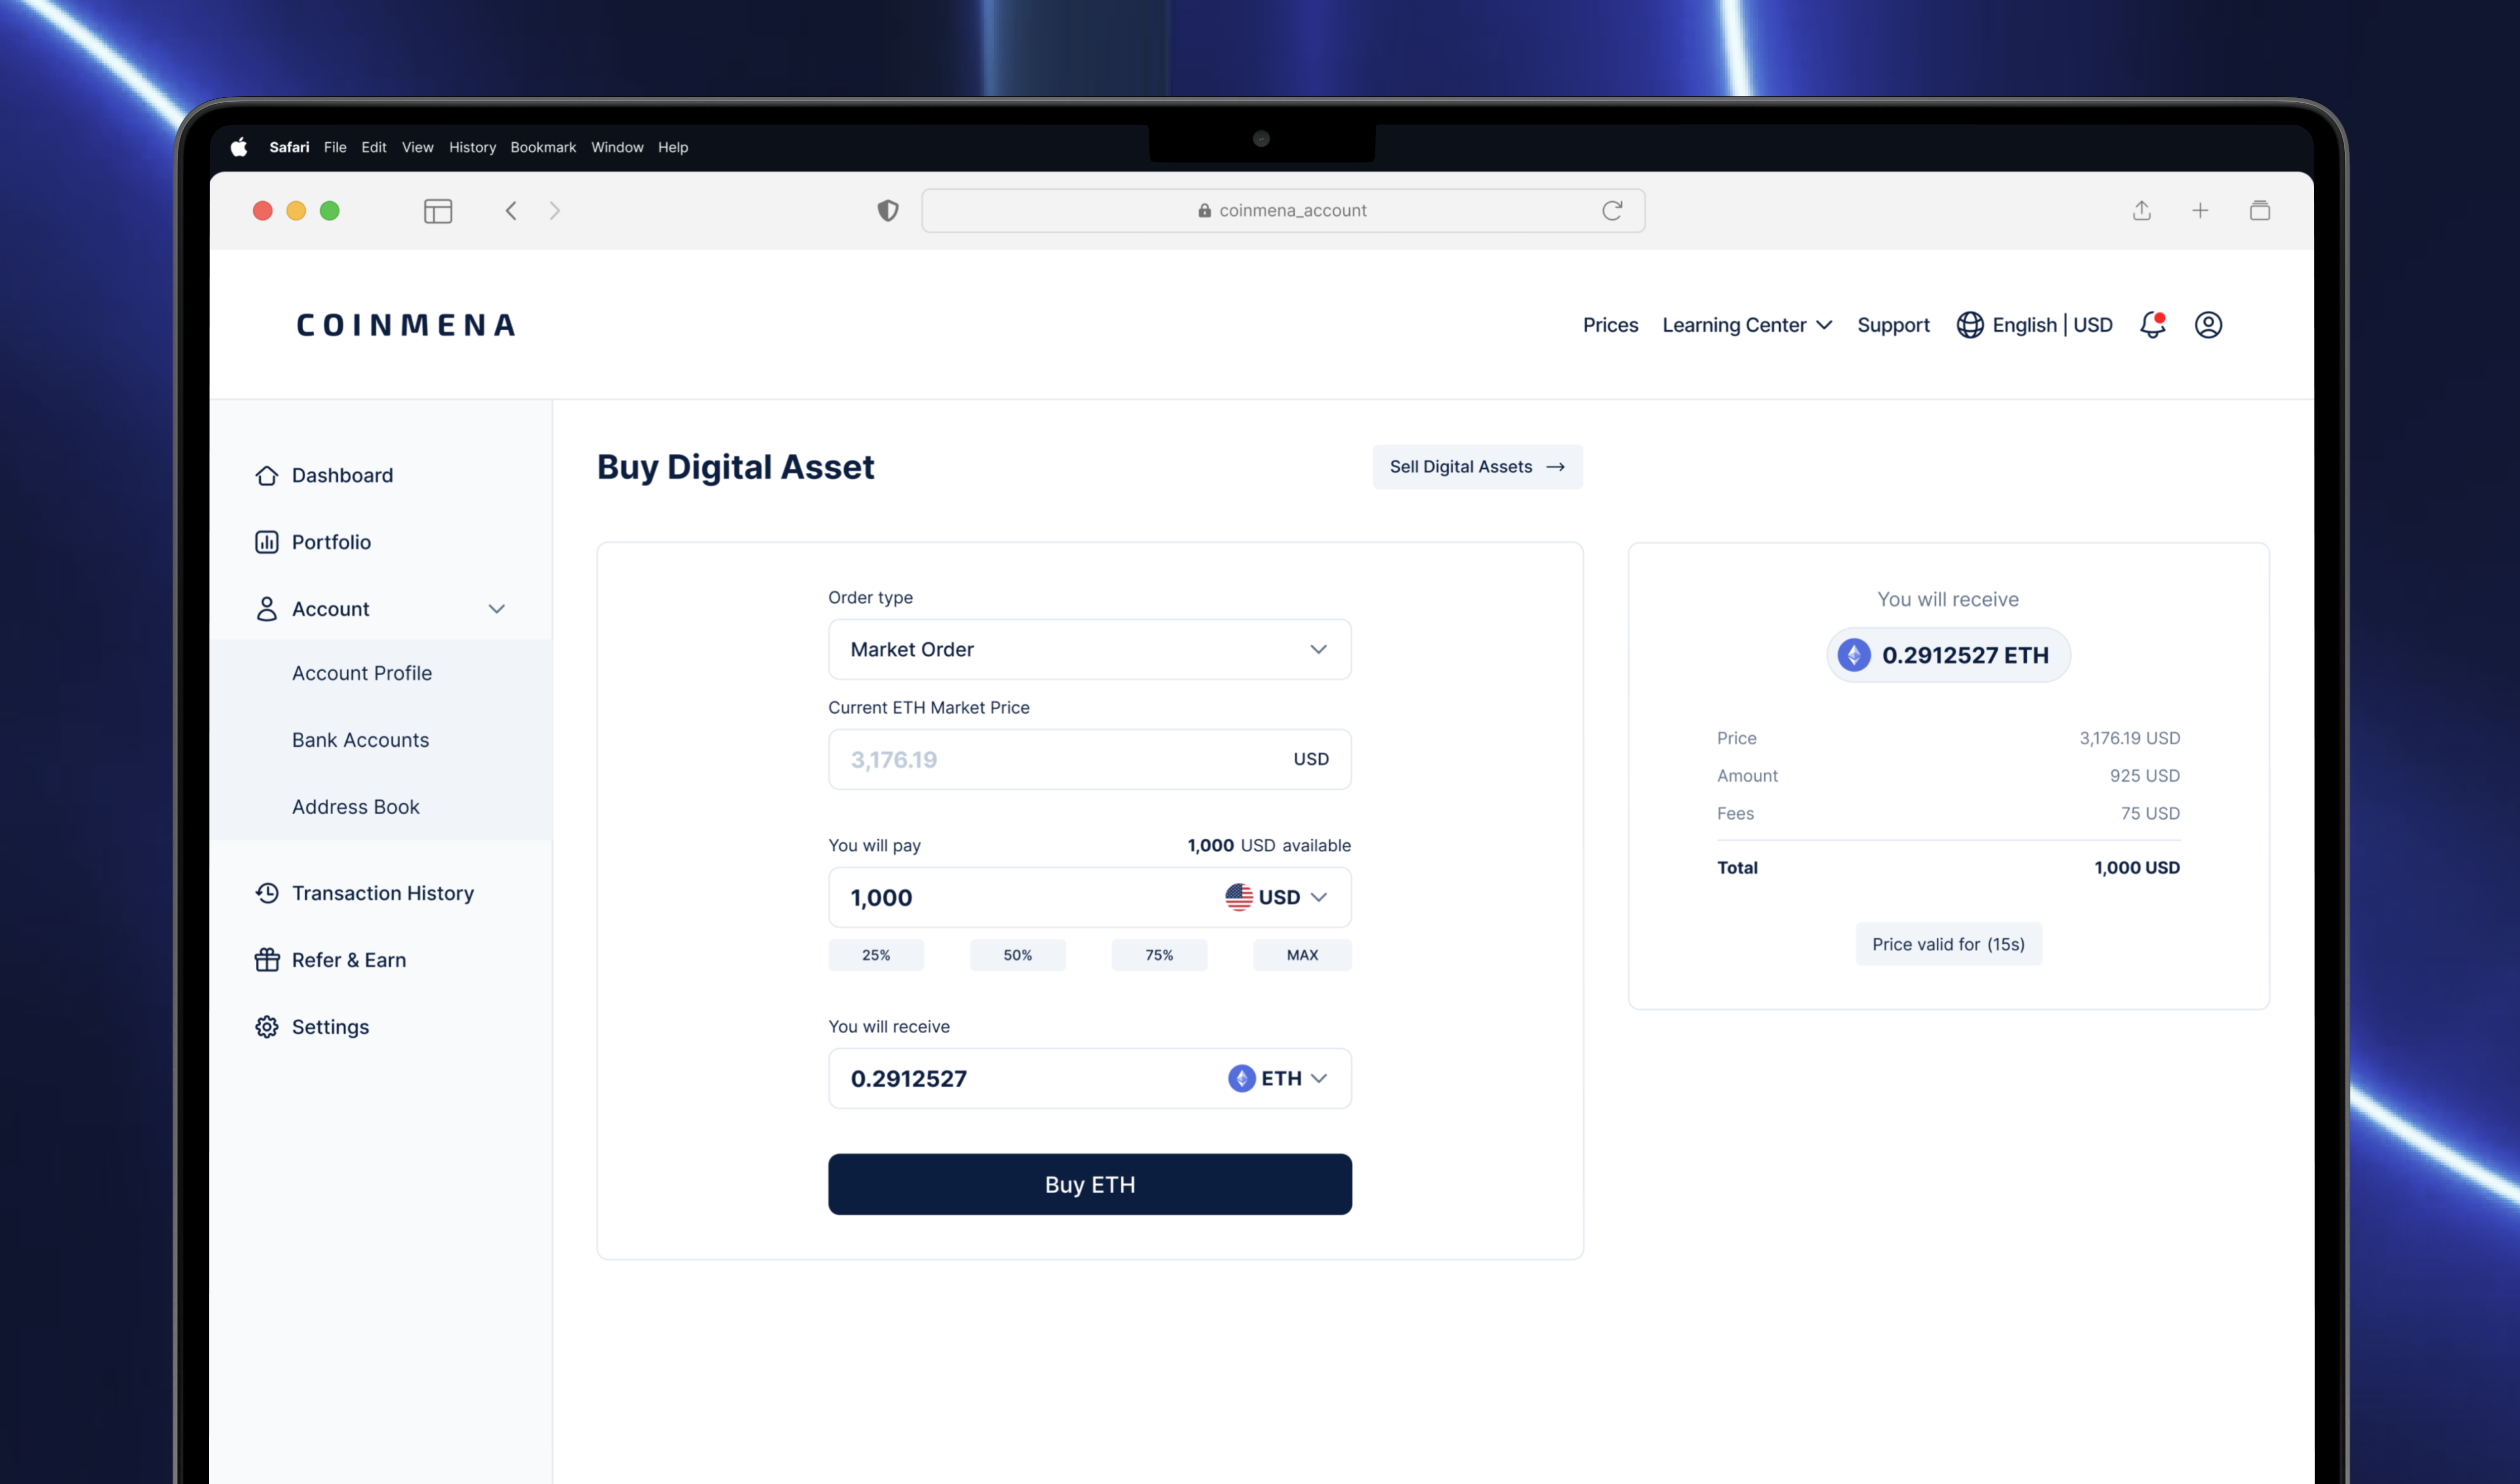Select the 50% amount button

tap(1018, 955)
